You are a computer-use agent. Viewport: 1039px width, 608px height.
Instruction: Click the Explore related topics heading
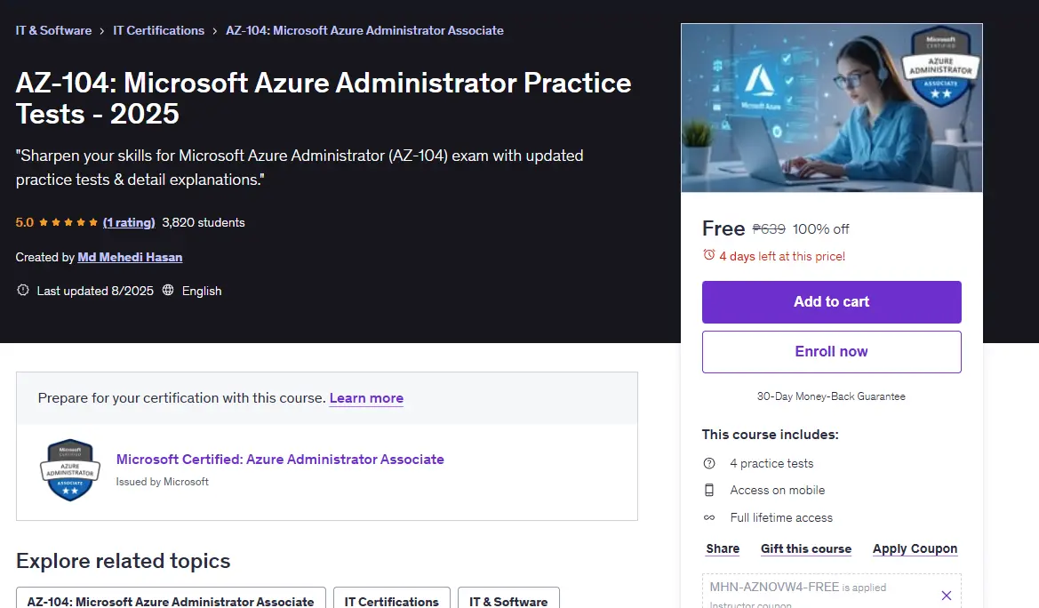click(124, 561)
